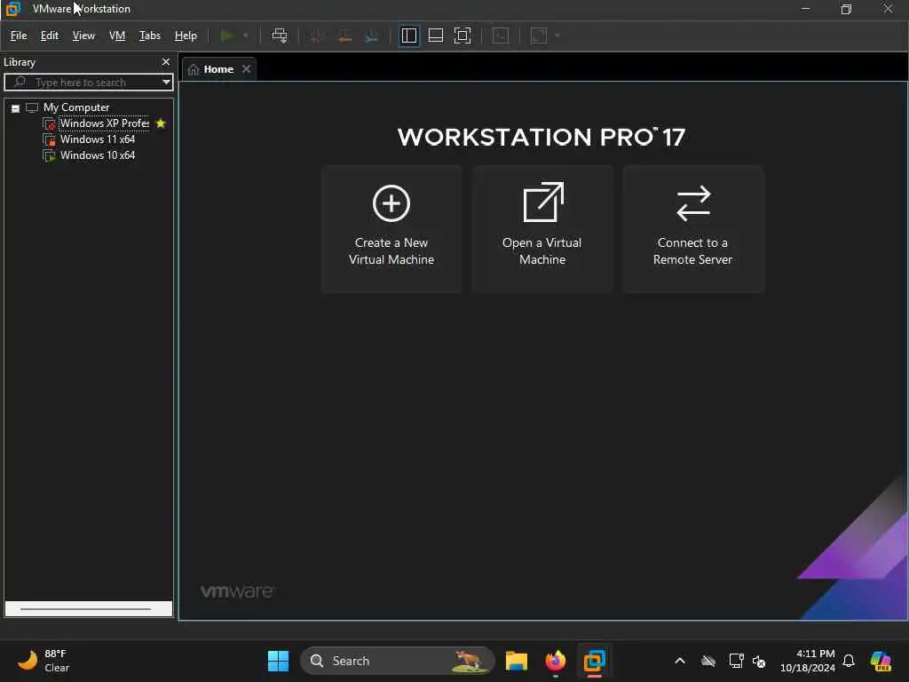The image size is (909, 682).
Task: Click the VMware Workstation title bar icon
Action: (12, 9)
